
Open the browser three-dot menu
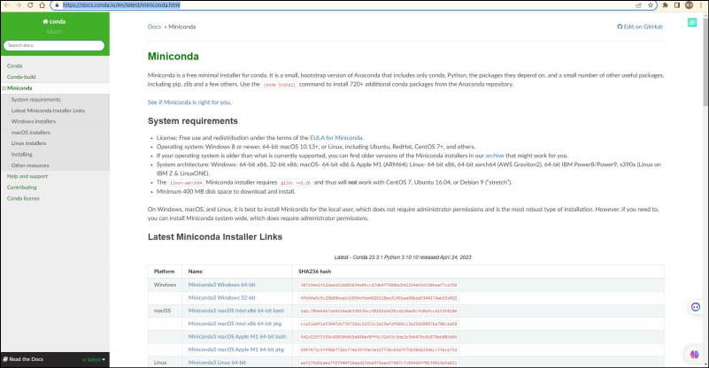point(701,5)
